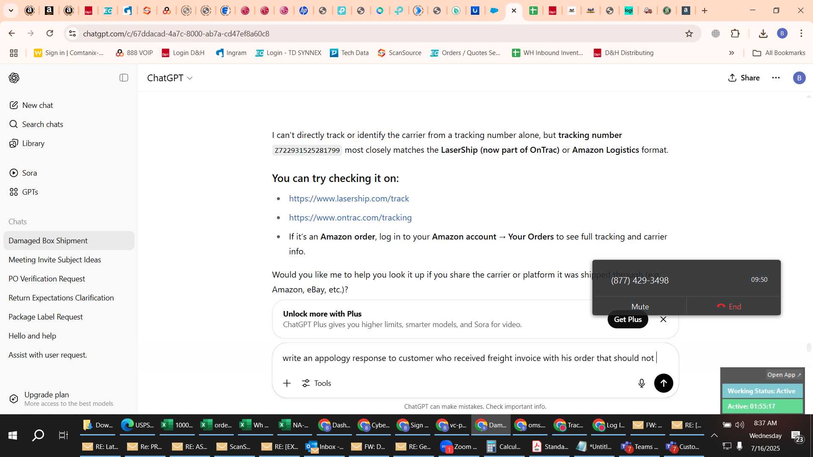The image size is (813, 457).
Task: Open Meeting Invite Subject Ideas chat
Action: point(69,260)
